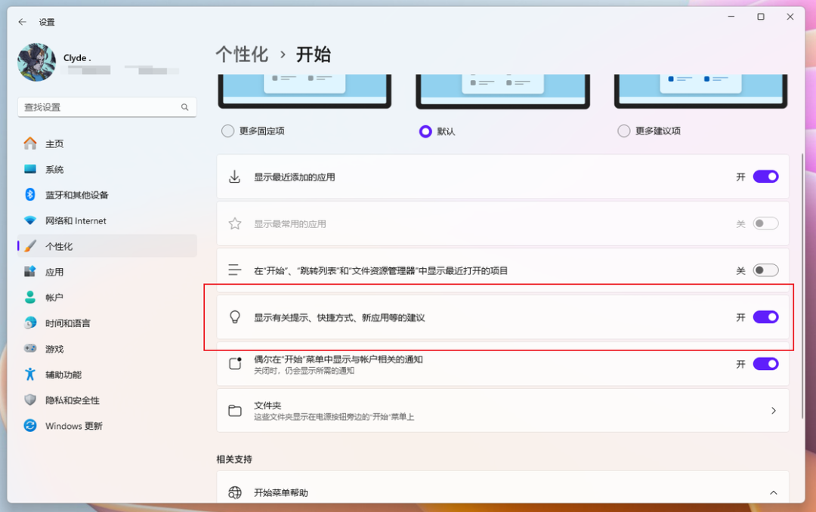The height and width of the screenshot is (512, 816).
Task: Open the 系统 settings page
Action: tap(107, 169)
